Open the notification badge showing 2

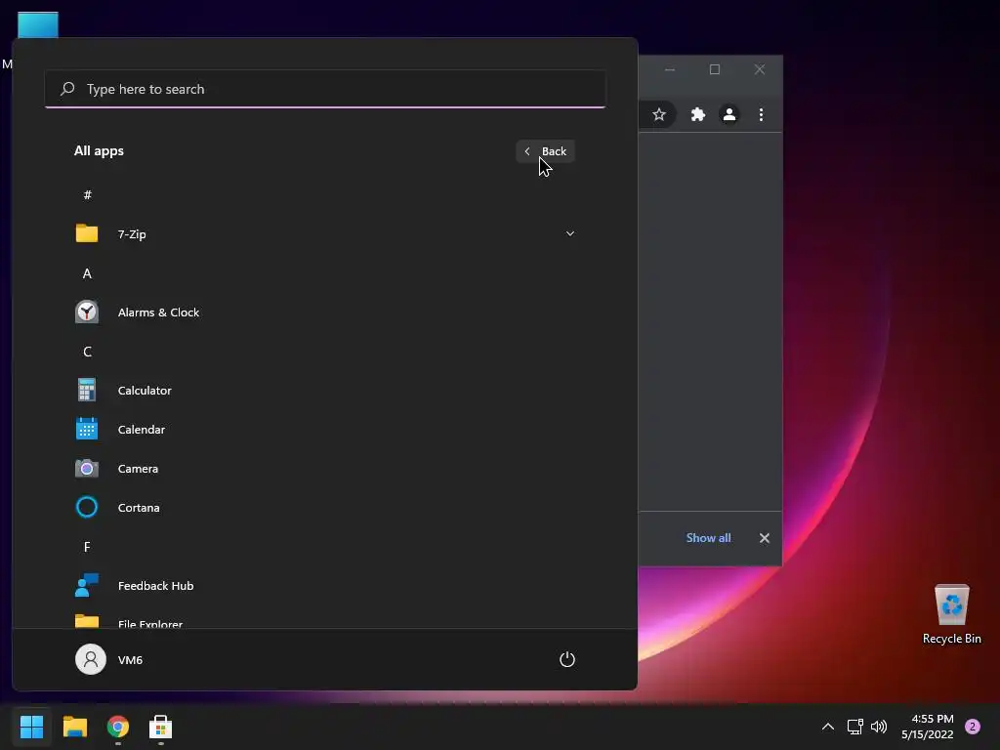pyautogui.click(x=973, y=727)
